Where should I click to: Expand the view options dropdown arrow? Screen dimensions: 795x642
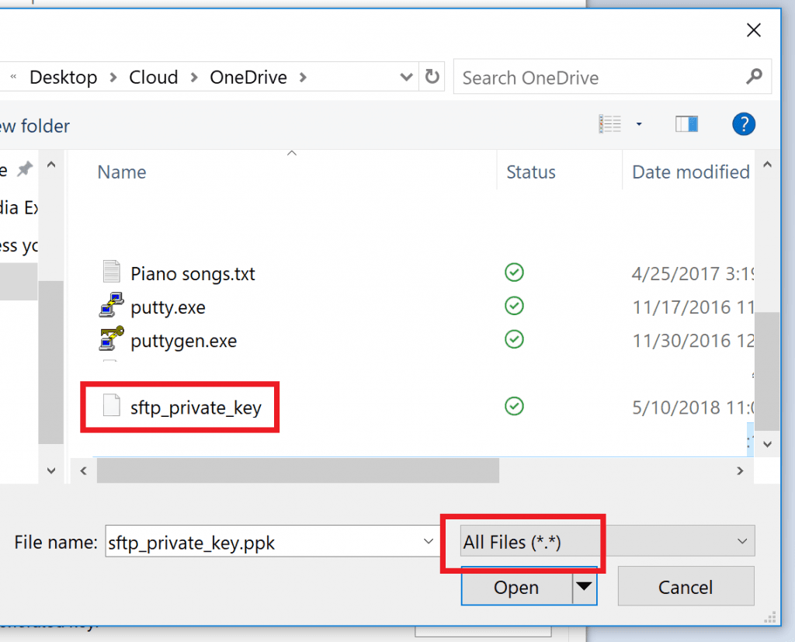(639, 124)
